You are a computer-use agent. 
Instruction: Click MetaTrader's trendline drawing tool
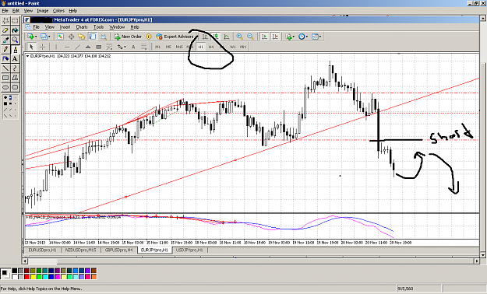(x=78, y=47)
